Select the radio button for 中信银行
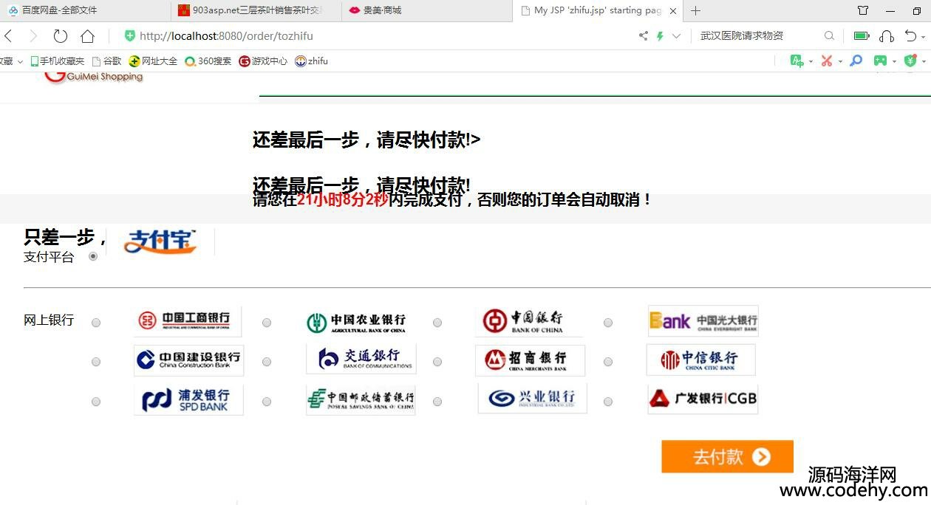 pos(608,362)
